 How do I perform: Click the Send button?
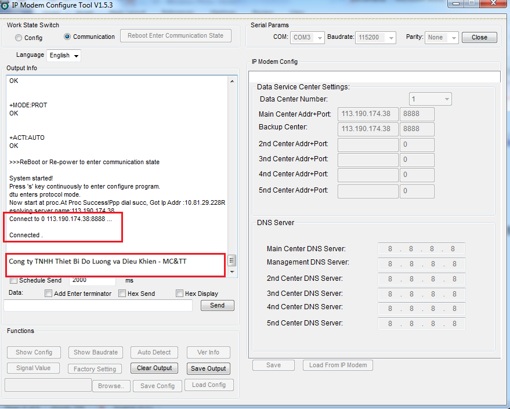(217, 305)
